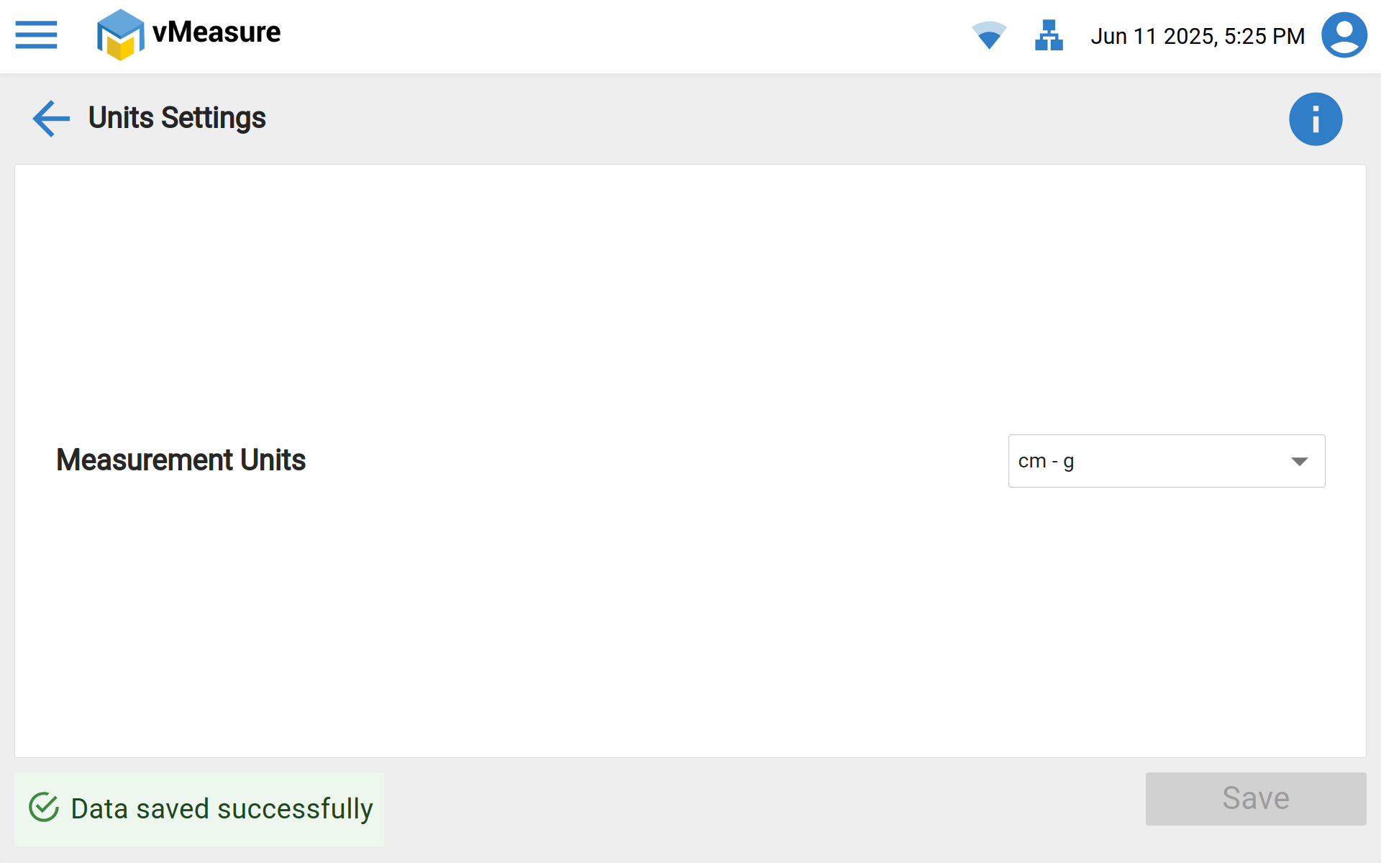Open the hamburger navigation menu
Screen dimensions: 1381x863
pos(36,35)
